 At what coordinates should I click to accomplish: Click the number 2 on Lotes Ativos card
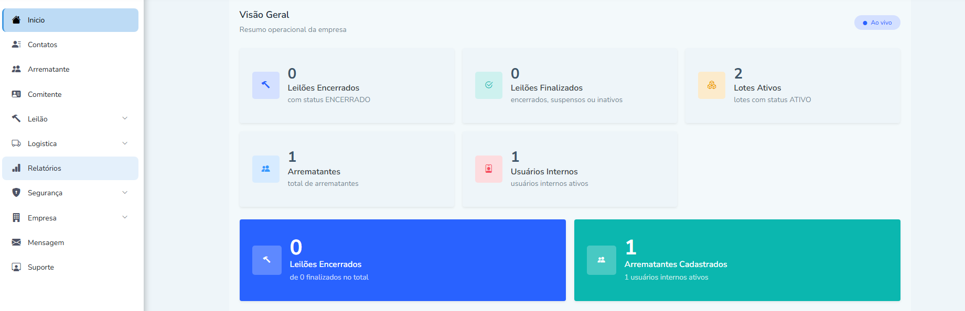(738, 73)
